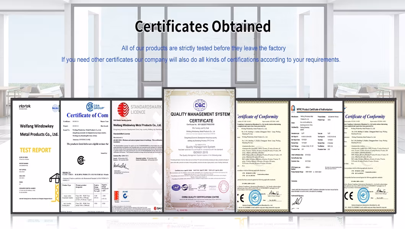Viewport: 405px width, 229px height.
Task: Click 'ISO9001:2015' text on CQC certificate
Action: pos(201,152)
